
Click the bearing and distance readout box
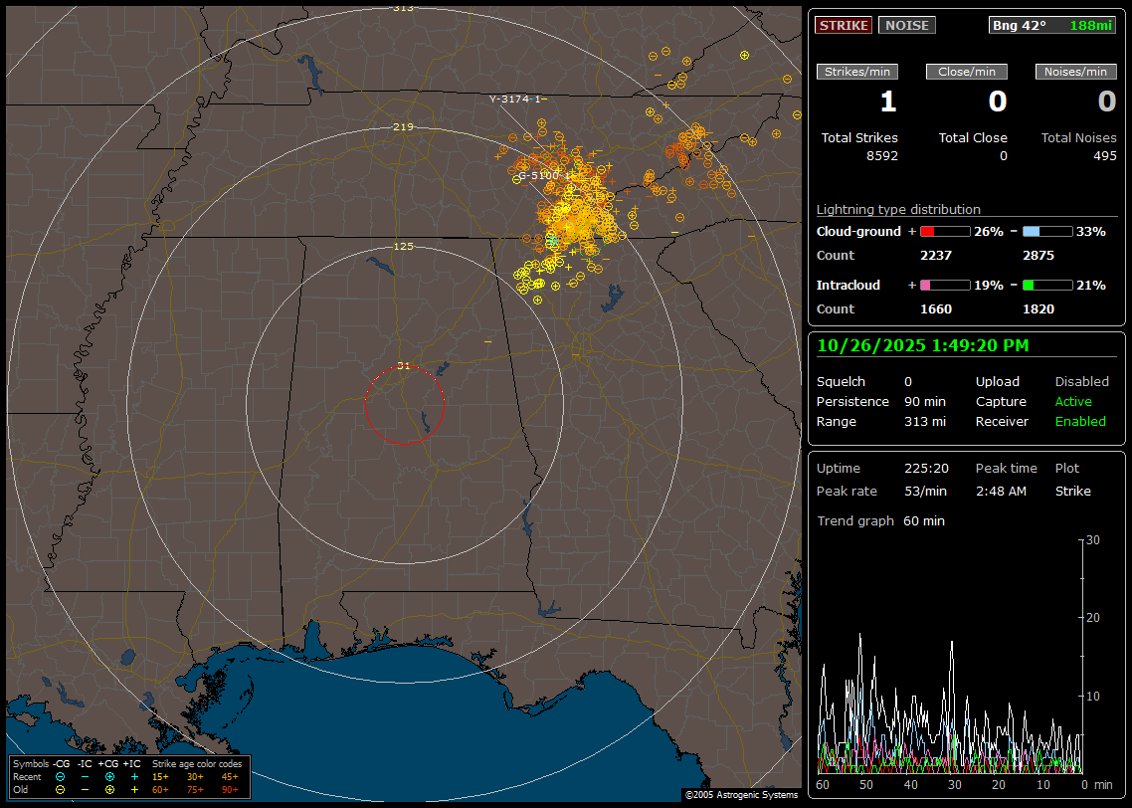pos(1053,25)
